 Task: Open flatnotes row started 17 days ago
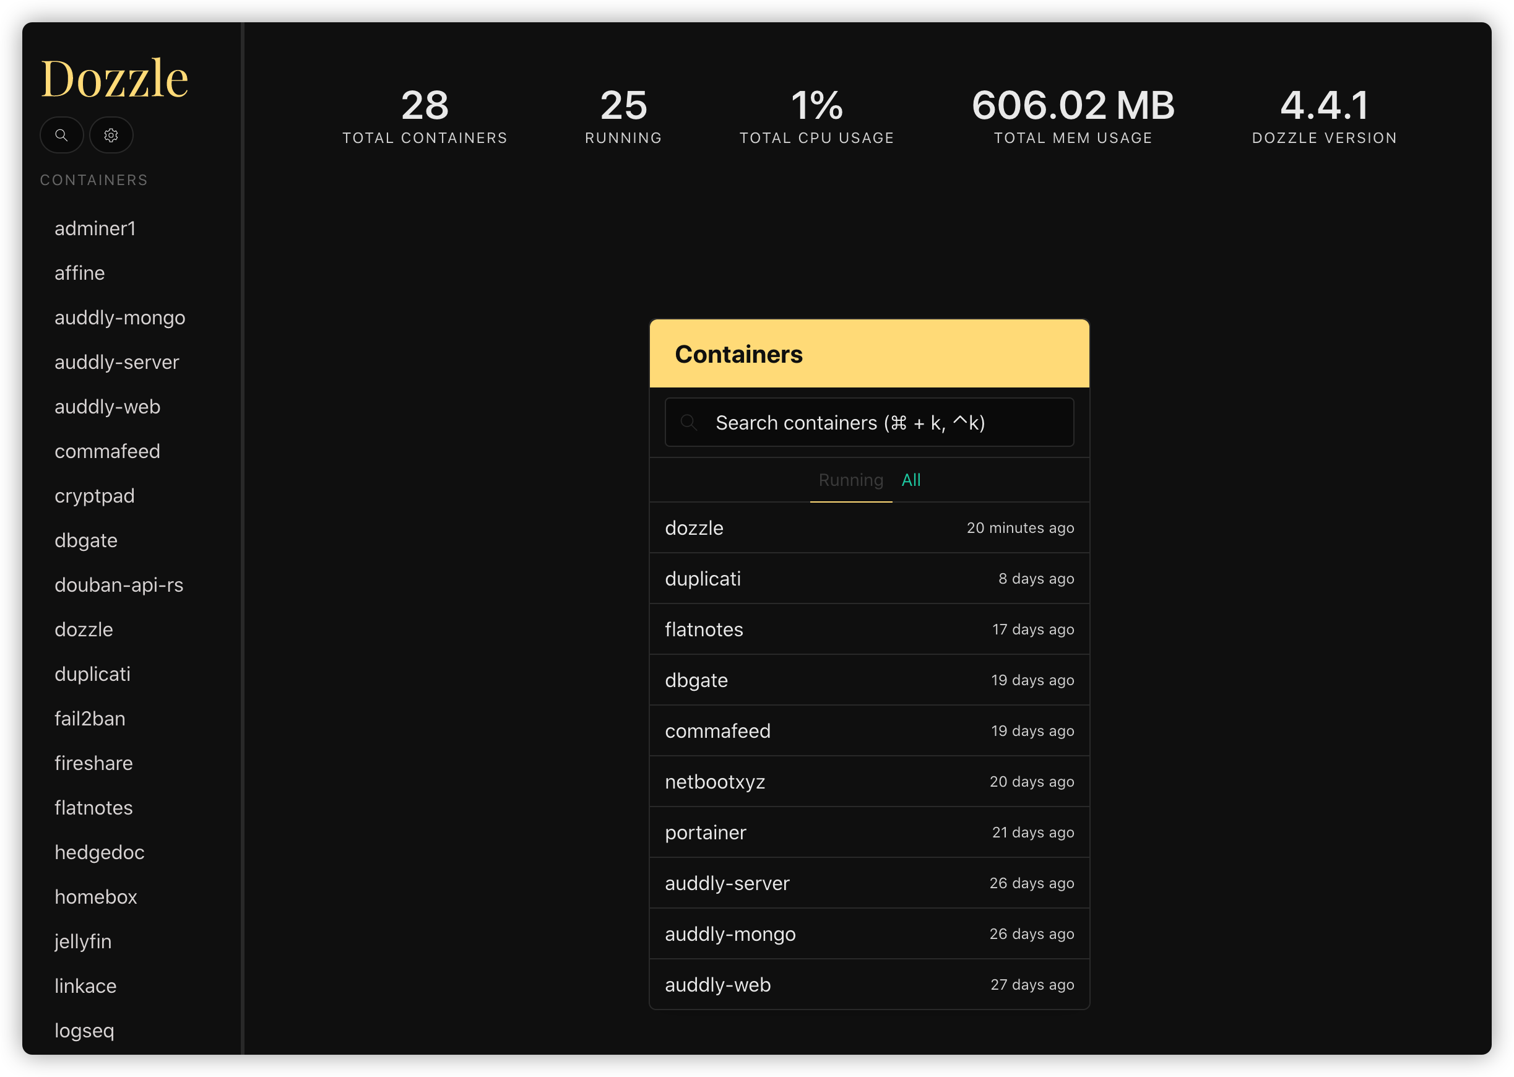[x=869, y=629]
